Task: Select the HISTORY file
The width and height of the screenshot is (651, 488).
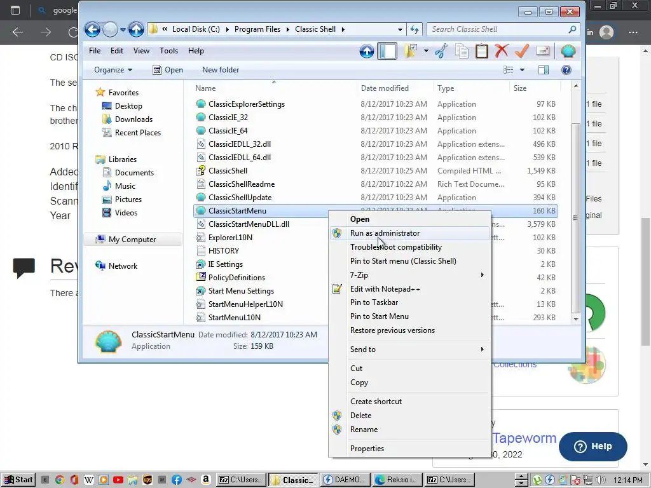Action: (224, 251)
